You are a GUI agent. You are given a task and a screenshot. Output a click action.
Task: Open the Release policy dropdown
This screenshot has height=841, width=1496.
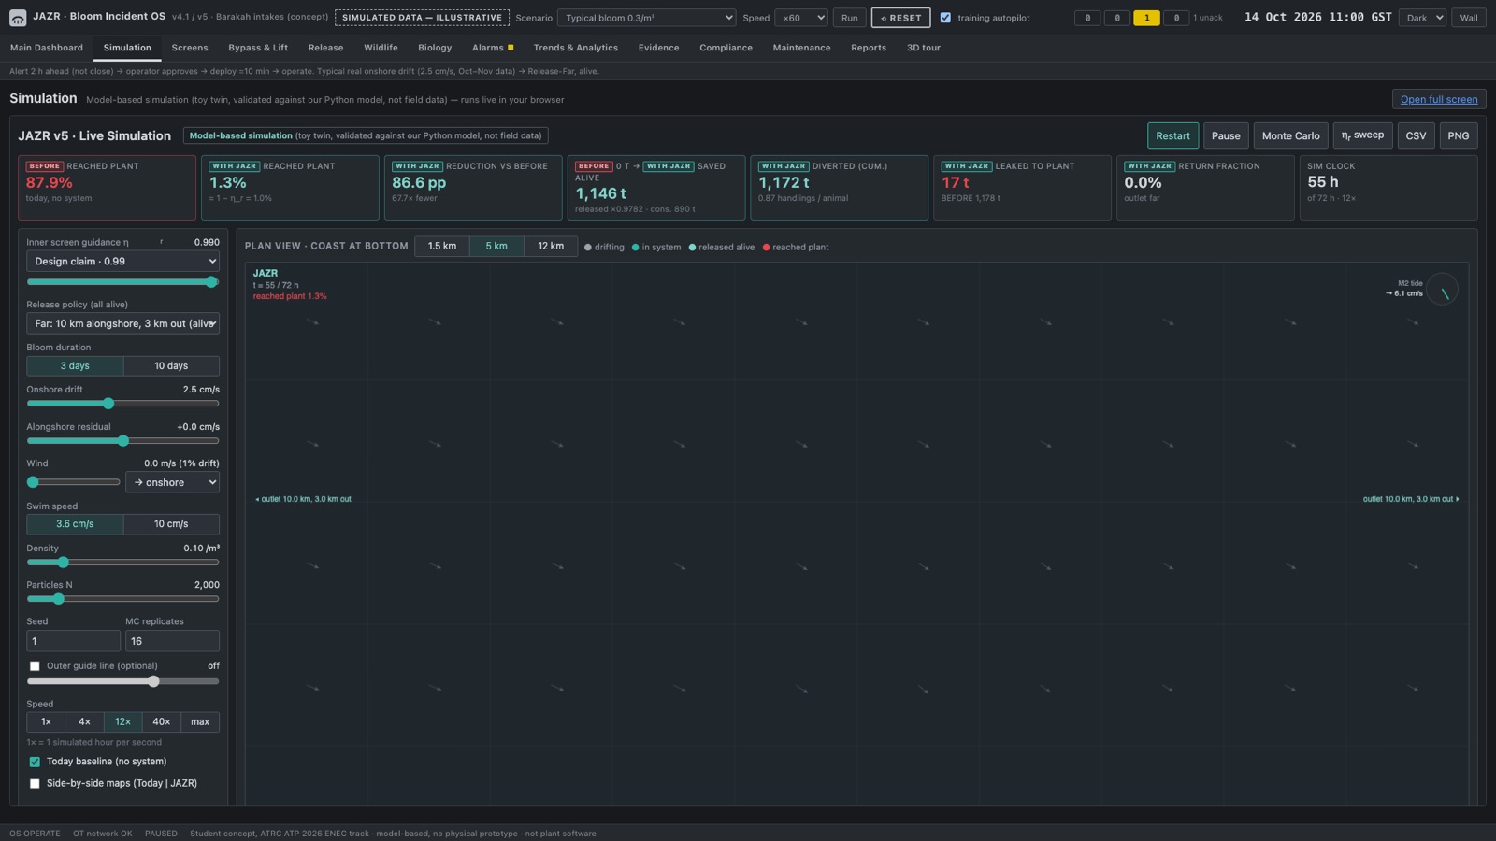(x=122, y=323)
